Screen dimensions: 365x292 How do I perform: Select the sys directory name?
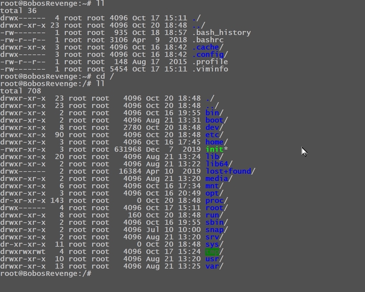pos(212,244)
